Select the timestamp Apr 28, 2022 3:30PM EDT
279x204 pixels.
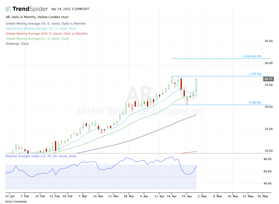pyautogui.click(x=70, y=9)
